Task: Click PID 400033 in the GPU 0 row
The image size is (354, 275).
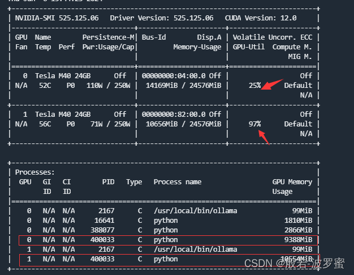Action: [x=102, y=240]
